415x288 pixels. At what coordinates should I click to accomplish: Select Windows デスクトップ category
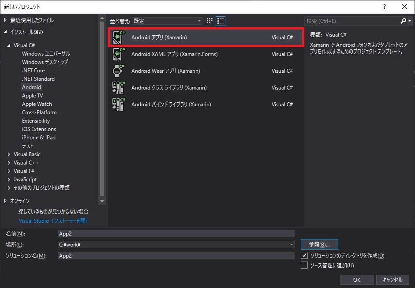click(x=45, y=62)
